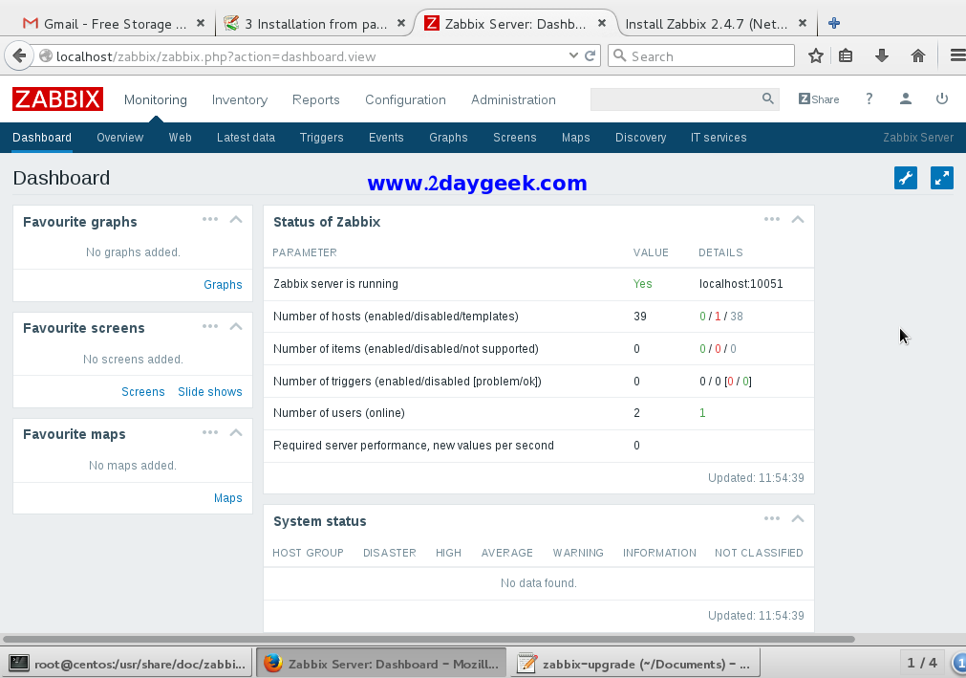This screenshot has height=678, width=966.
Task: Switch to root@centos terminal in taskbar
Action: (x=127, y=664)
